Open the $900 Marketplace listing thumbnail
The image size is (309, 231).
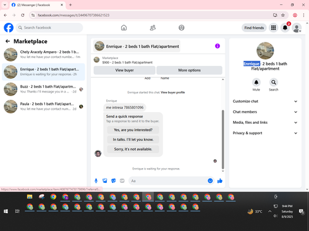[x=96, y=60]
